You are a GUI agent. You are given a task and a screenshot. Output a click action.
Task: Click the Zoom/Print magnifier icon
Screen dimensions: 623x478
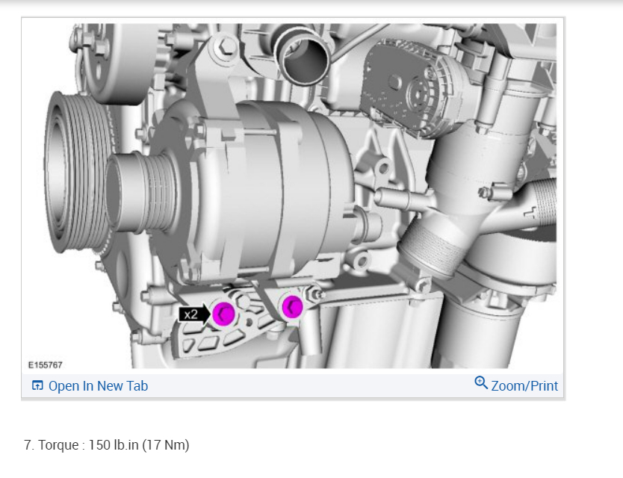481,382
